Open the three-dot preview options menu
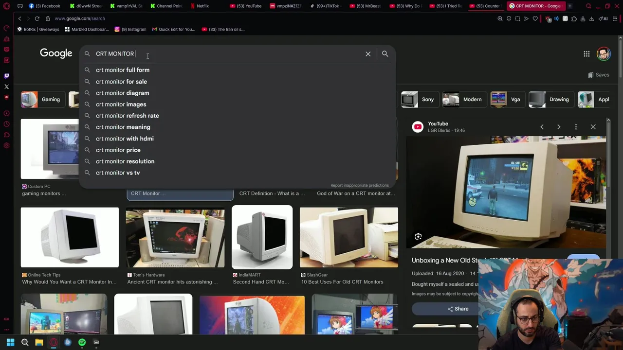Viewport: 623px width, 350px height. [x=576, y=127]
